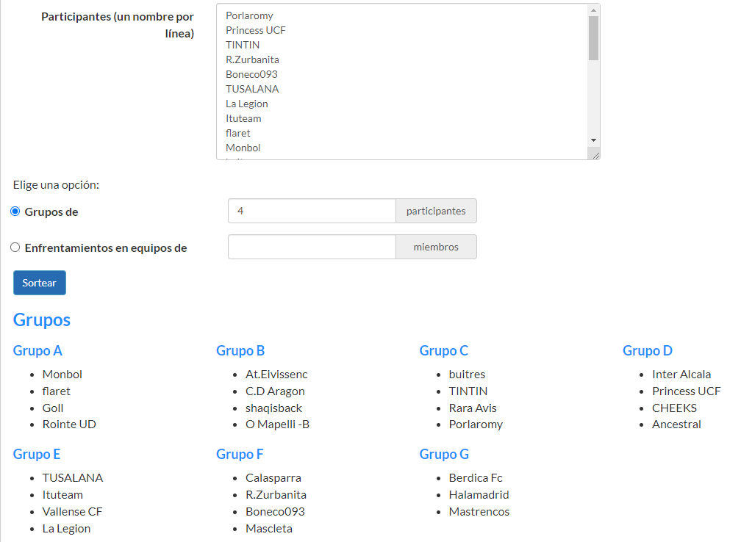Click the 'Grupo G' heading
Screen dimensions: 741x542
tap(444, 455)
